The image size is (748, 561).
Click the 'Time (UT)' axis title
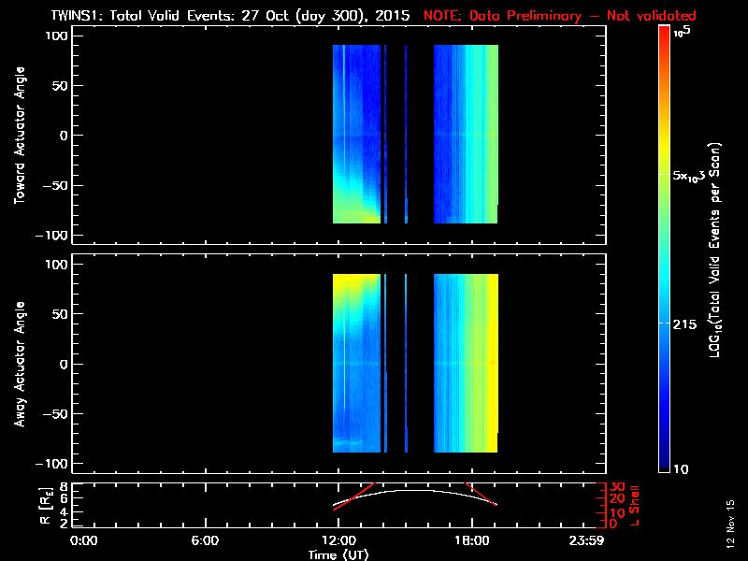(x=338, y=554)
